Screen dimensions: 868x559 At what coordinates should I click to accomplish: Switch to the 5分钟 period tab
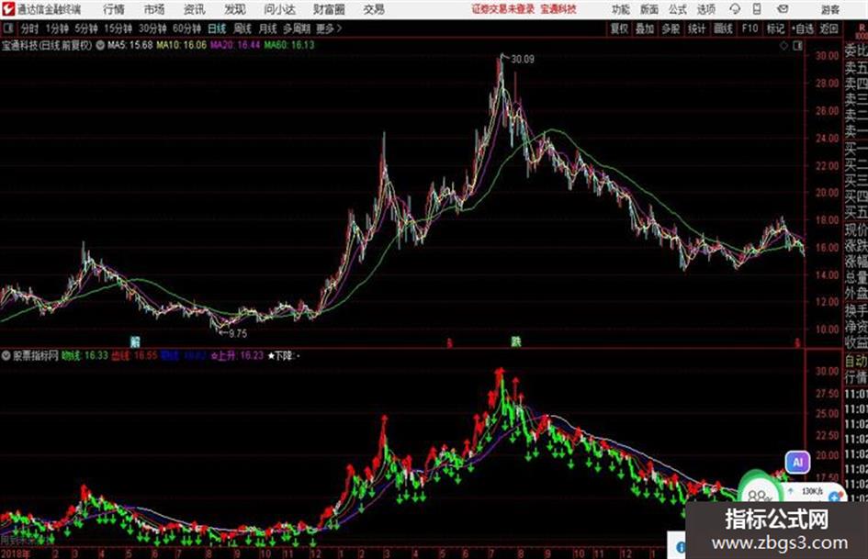[x=86, y=28]
